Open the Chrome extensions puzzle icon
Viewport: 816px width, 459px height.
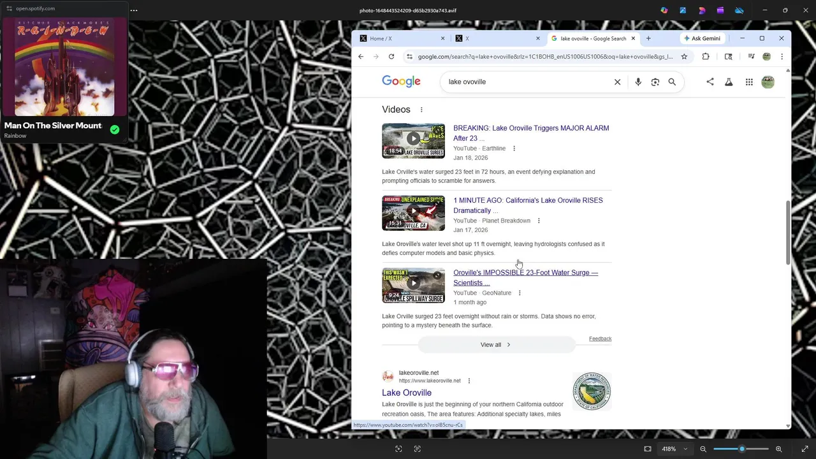pos(706,57)
